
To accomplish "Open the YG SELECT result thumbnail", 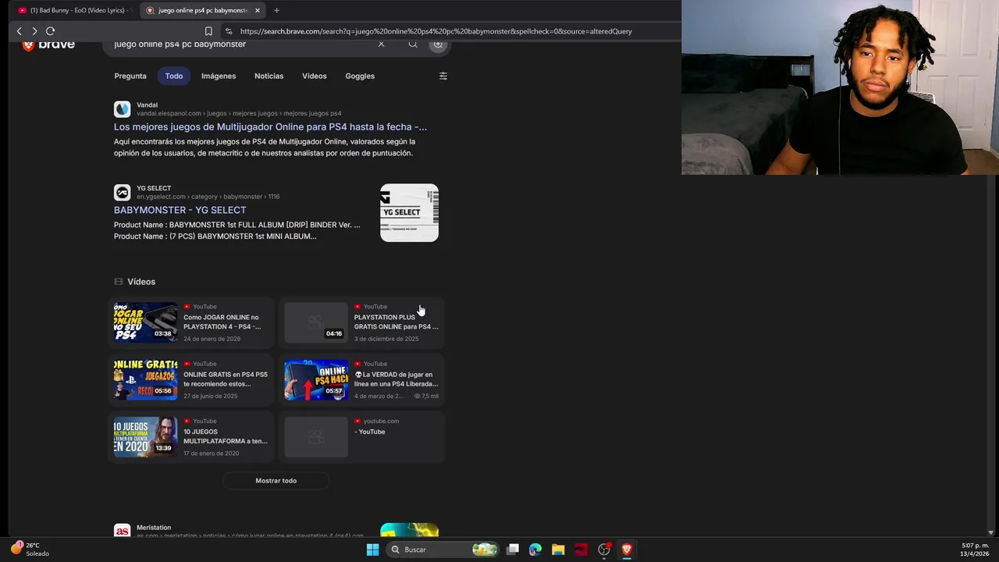I will click(x=409, y=212).
